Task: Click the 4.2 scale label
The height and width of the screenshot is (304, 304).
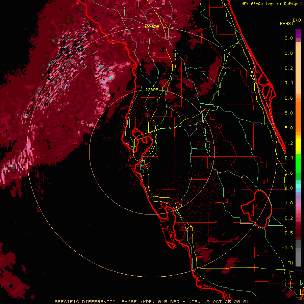Action: coord(289,143)
